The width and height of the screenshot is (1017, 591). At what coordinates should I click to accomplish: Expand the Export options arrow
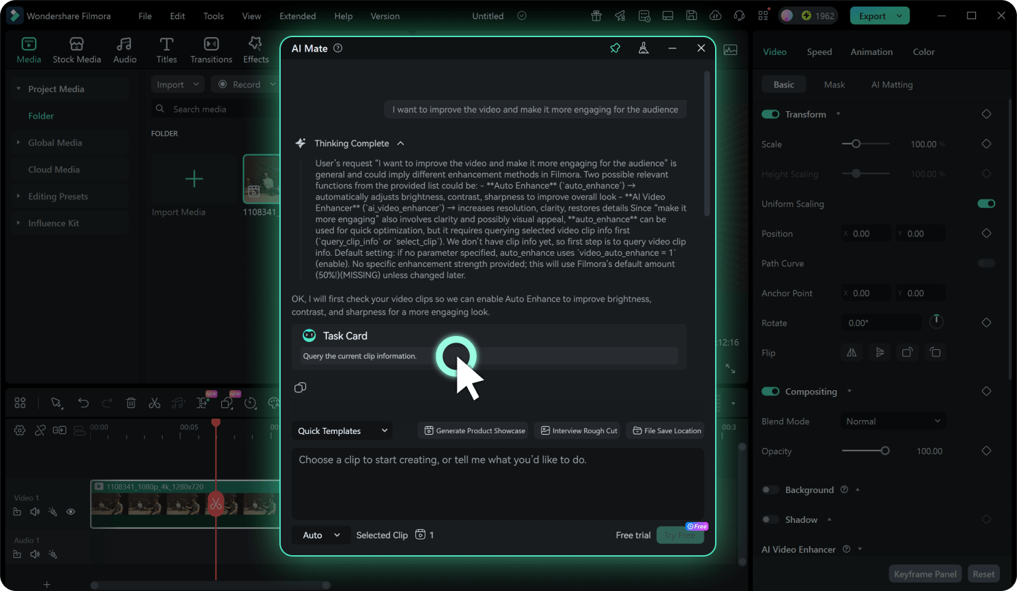coord(899,16)
